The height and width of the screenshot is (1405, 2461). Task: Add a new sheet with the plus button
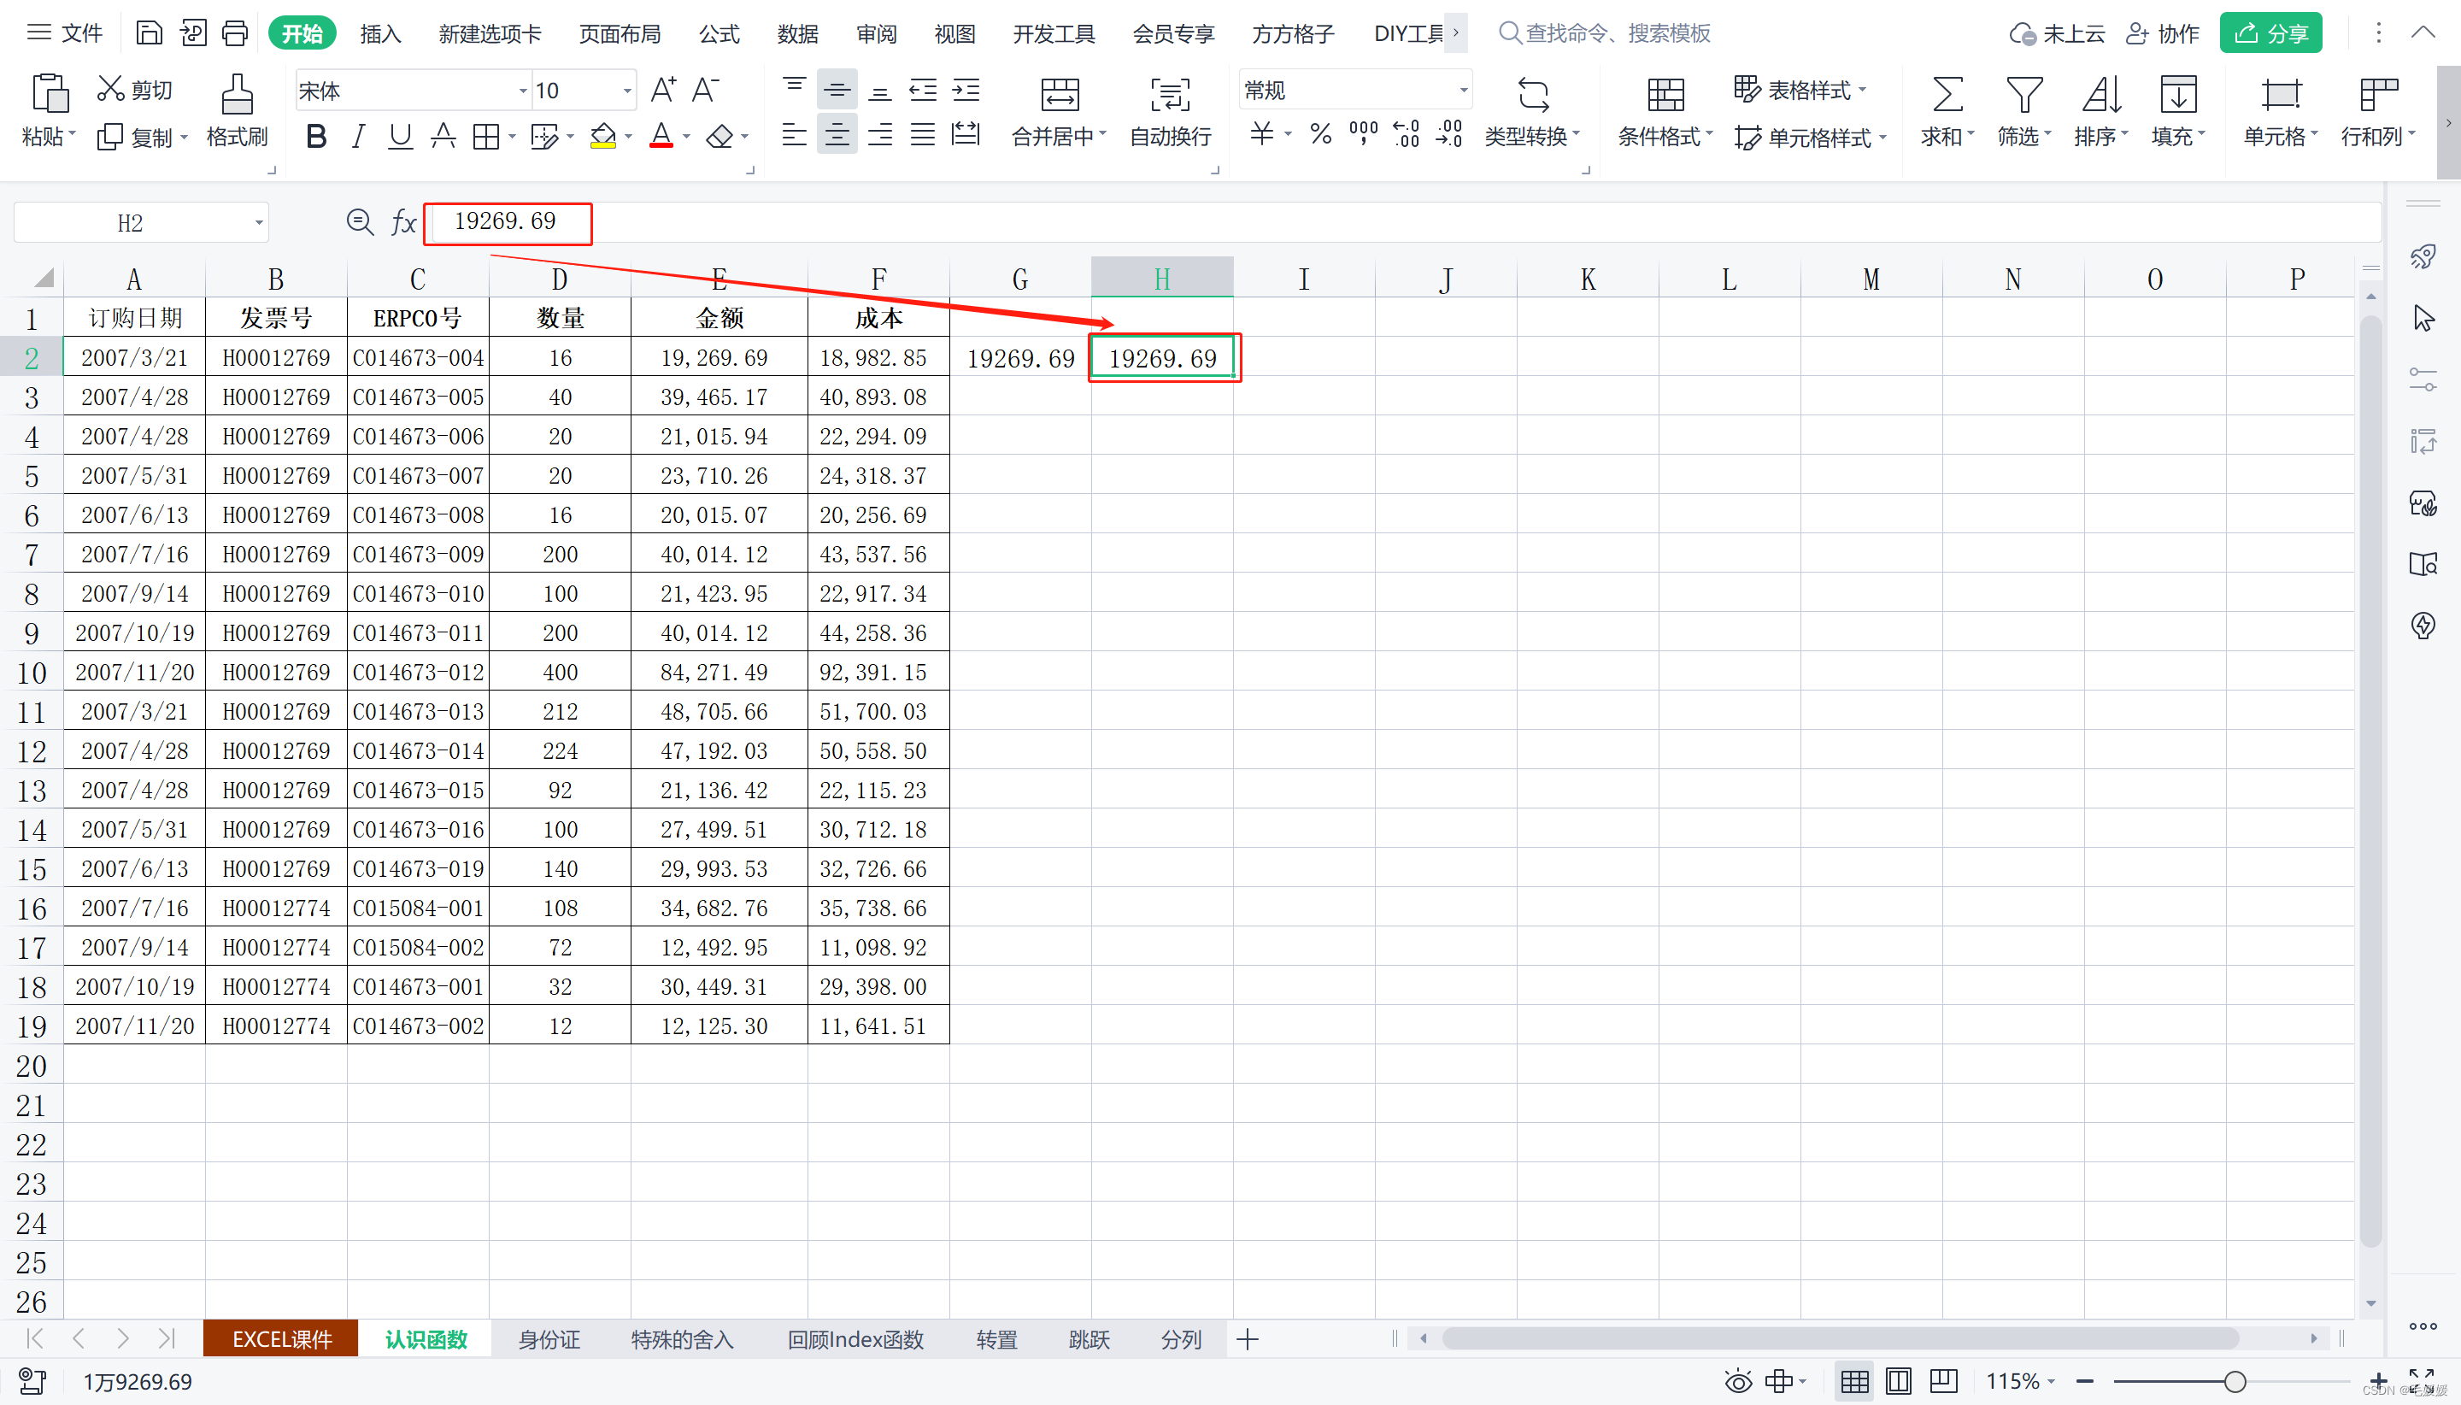[x=1247, y=1339]
